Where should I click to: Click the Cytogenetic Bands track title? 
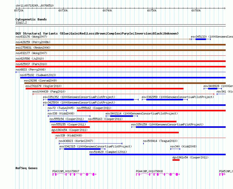coord(31,19)
